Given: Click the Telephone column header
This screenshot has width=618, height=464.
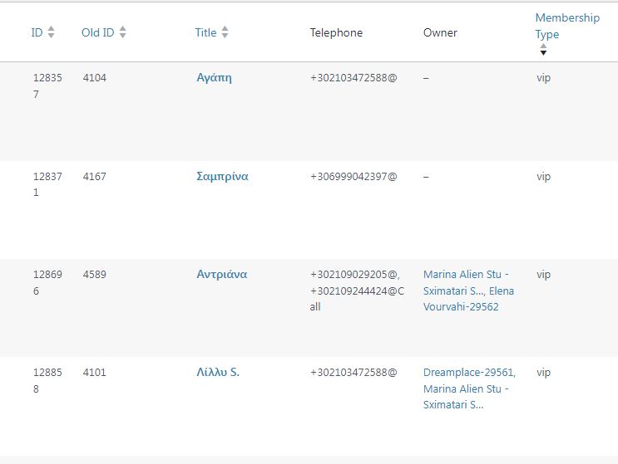Looking at the screenshot, I should (336, 32).
